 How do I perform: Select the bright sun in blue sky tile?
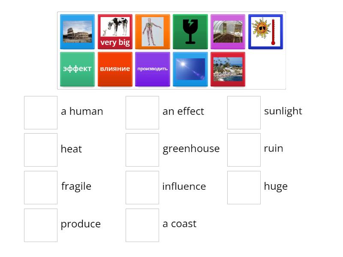[190, 69]
